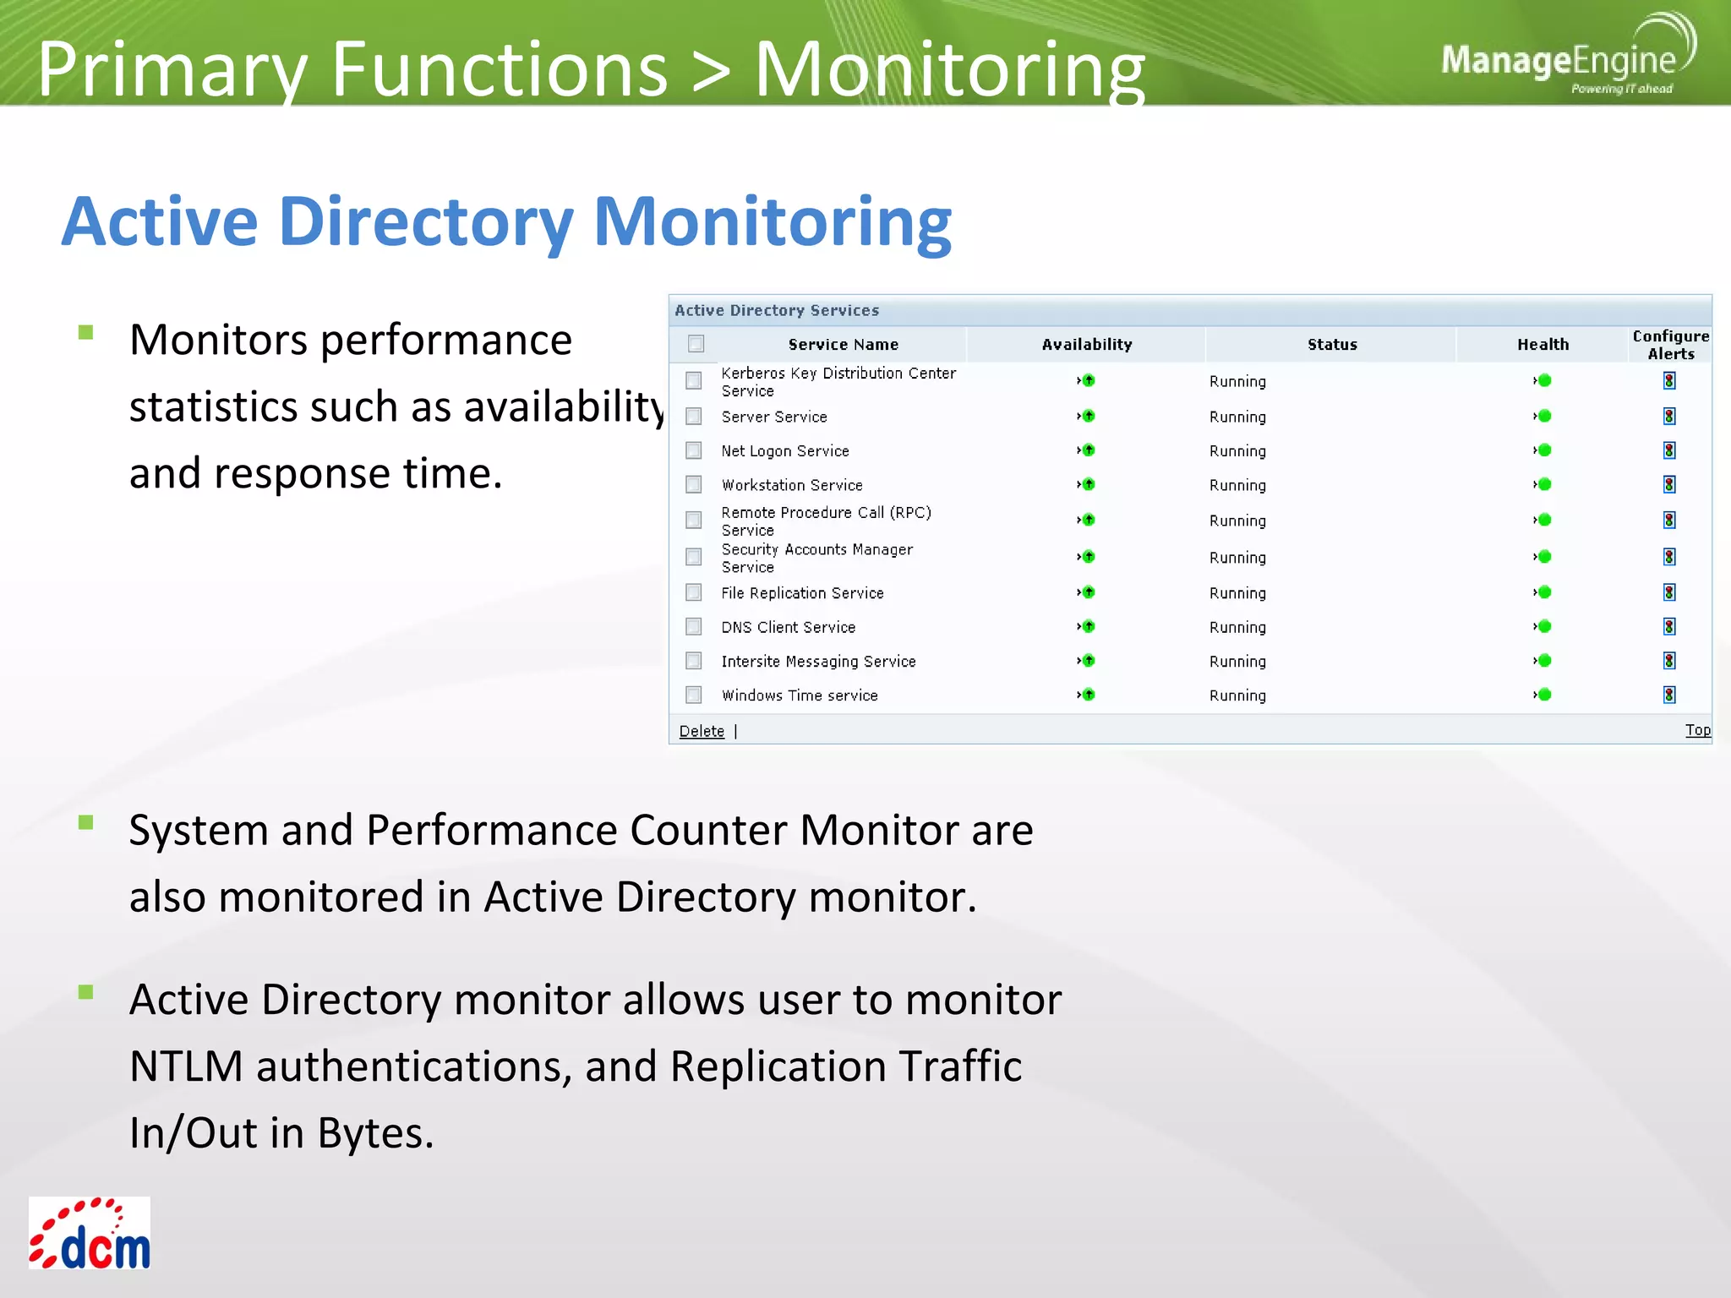Select the Intersite Messaging Service name
The height and width of the screenshot is (1298, 1731).
(818, 662)
